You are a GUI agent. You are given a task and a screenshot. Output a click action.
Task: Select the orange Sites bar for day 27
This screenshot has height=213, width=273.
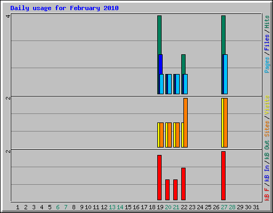[x=226, y=122]
